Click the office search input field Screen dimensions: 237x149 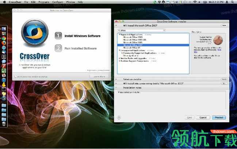(x=142, y=30)
